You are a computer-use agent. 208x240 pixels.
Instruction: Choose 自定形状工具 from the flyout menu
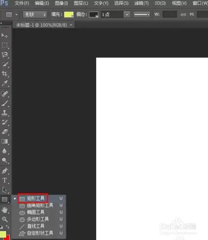[40, 233]
